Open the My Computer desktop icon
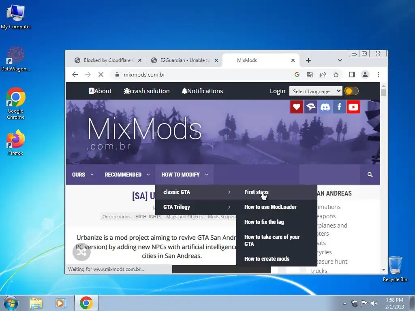 coord(16,17)
